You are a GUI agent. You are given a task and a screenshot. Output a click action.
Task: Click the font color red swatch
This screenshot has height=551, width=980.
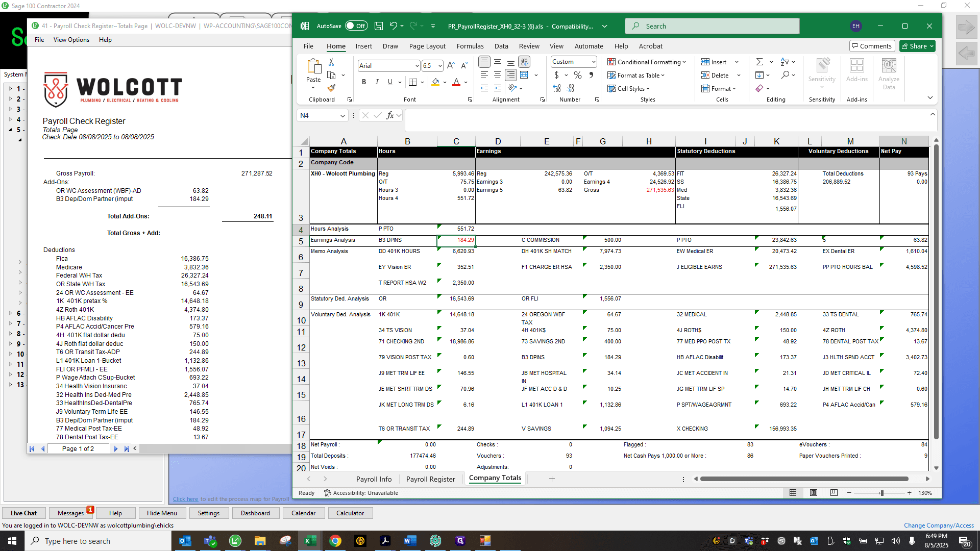click(456, 82)
